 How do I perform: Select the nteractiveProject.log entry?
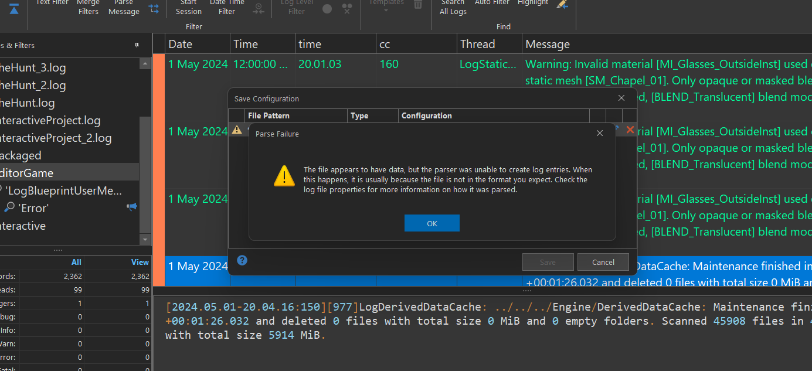(50, 120)
